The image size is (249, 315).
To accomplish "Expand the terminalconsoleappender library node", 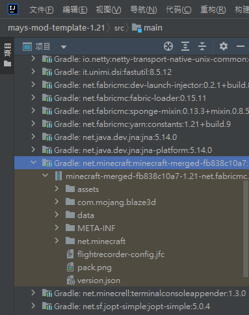I will [x=33, y=293].
